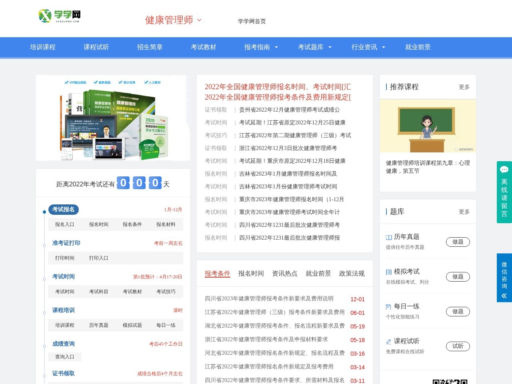The height and width of the screenshot is (384, 512).
Task: Open 课程试听 in the navigation bar
Action: click(96, 47)
